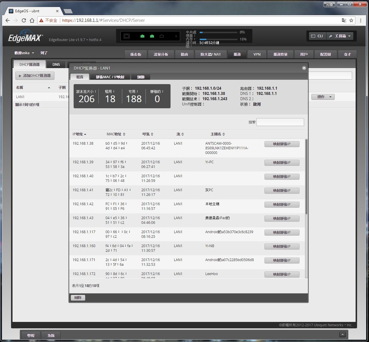Open the Config Tree tab
Viewport: 369px width, 342px height.
tap(325, 54)
